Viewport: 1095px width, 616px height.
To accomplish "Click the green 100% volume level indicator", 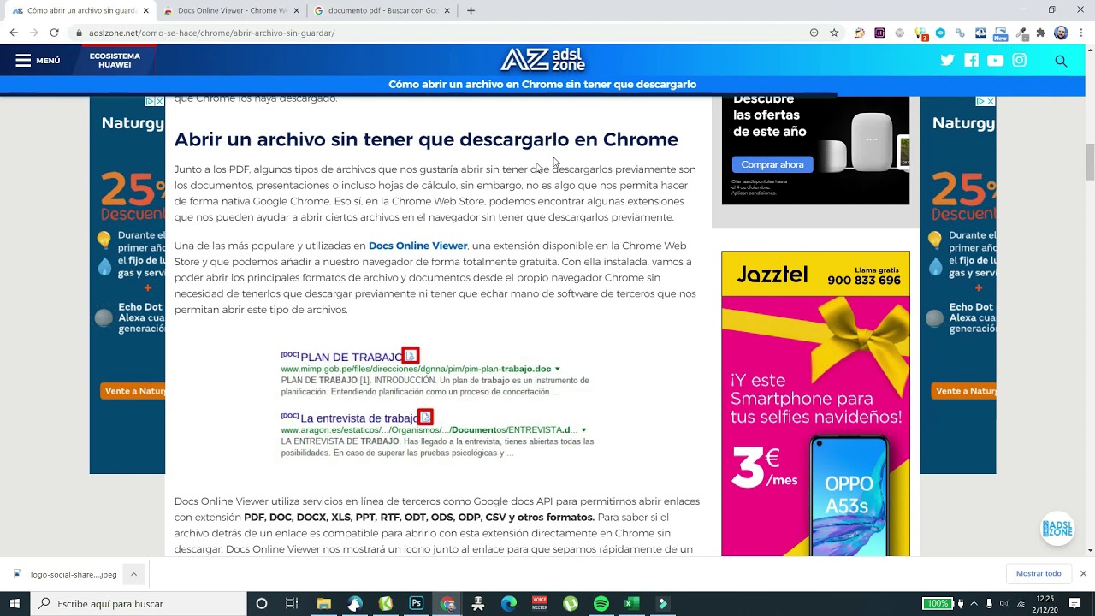I will [x=938, y=603].
